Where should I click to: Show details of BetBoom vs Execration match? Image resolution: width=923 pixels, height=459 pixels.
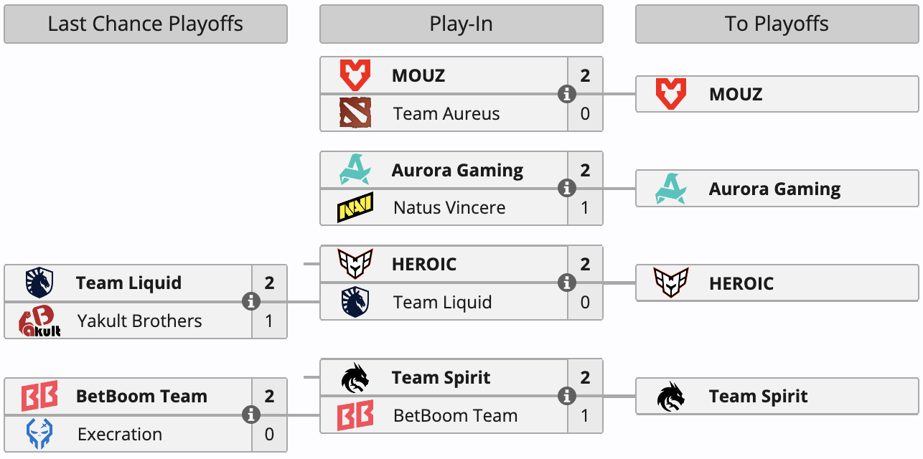(x=251, y=415)
